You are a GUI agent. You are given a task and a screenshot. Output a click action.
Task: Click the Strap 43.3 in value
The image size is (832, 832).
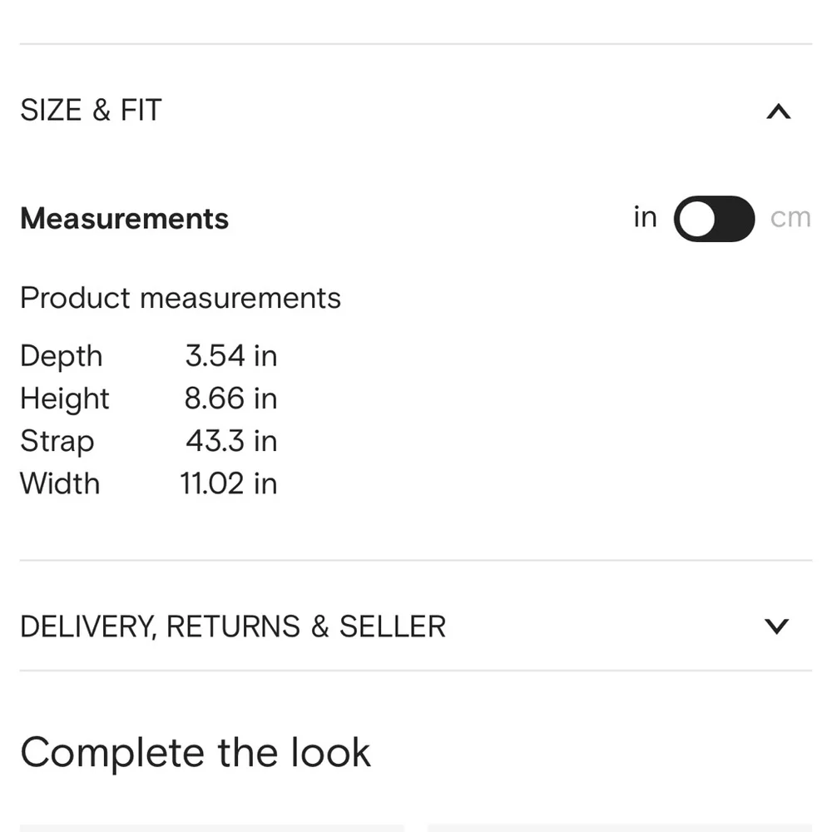point(230,441)
